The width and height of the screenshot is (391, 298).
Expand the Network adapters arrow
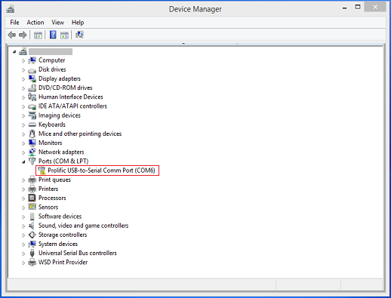tap(23, 152)
